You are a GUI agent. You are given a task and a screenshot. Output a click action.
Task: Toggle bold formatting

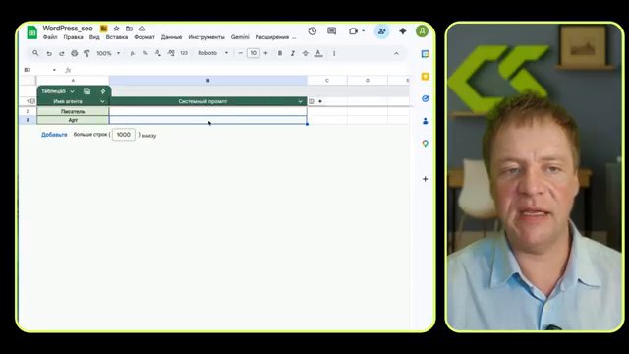coord(280,53)
